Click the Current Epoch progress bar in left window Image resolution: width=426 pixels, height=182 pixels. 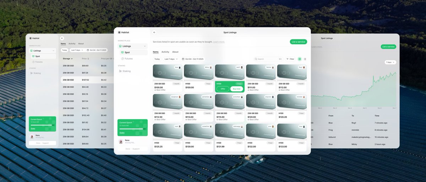(x=42, y=125)
